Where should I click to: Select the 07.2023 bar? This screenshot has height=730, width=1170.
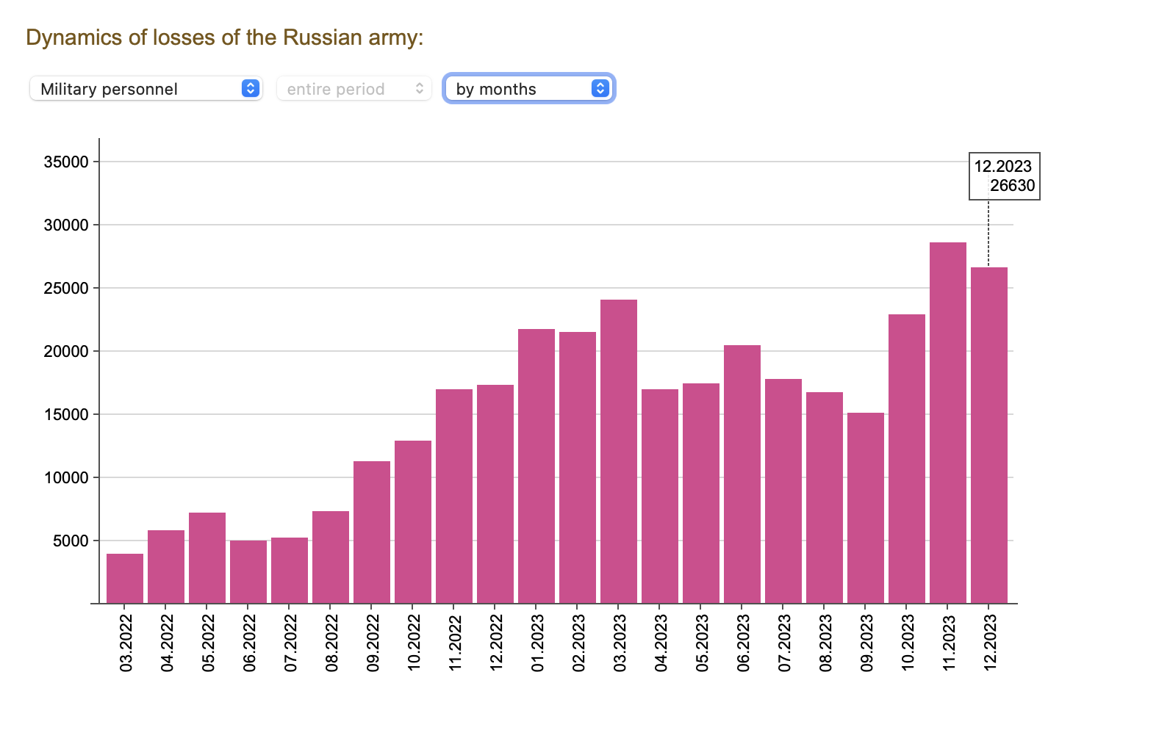[x=783, y=491]
